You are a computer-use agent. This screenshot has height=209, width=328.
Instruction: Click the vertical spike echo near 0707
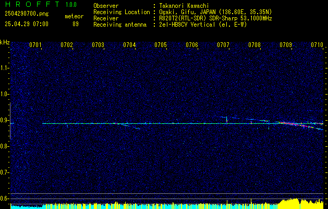[226, 120]
